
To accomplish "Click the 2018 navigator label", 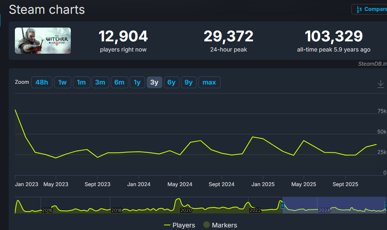I will tap(116, 210).
